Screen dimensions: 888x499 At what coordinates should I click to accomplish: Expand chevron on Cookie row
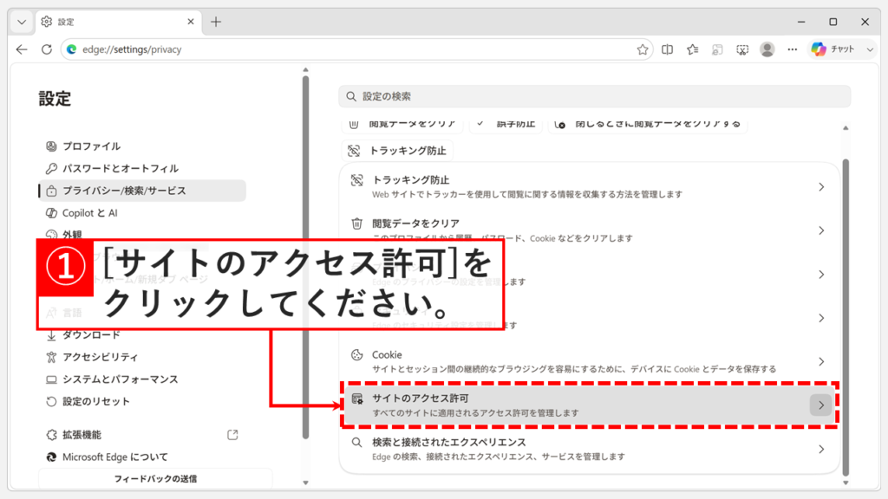pos(821,361)
